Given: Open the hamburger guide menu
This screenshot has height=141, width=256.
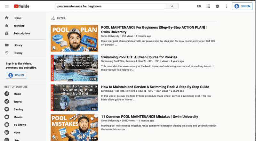Looking at the screenshot, I should click(7, 6).
